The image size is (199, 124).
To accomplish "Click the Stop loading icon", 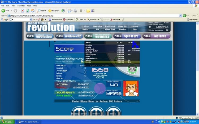I will (23, 11).
